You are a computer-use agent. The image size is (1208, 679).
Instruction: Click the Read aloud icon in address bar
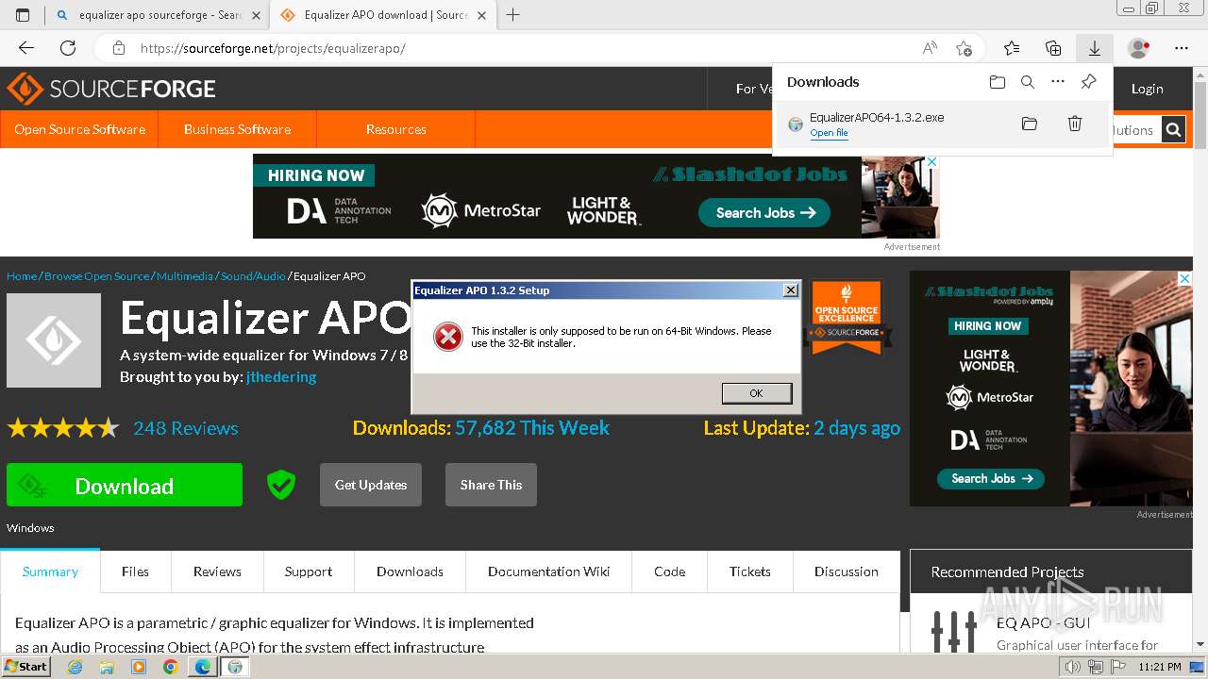[x=930, y=48]
